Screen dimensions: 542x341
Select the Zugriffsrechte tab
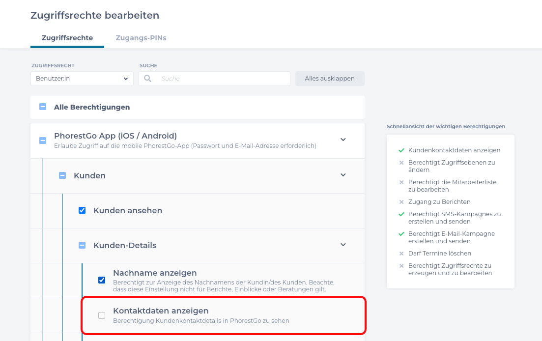[67, 37]
